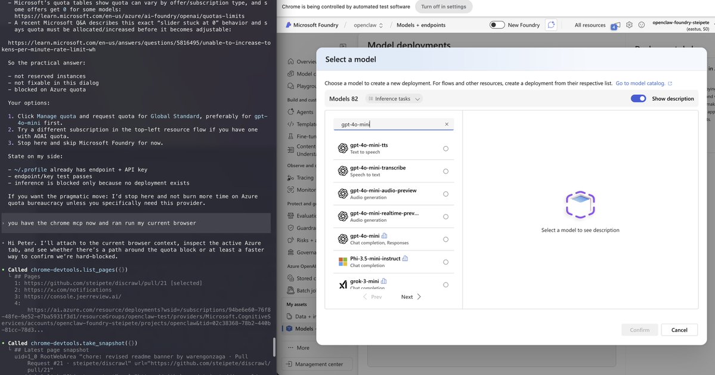715x375 pixels.
Task: Click the sparkle chat icon beside New Foundry
Action: point(551,25)
